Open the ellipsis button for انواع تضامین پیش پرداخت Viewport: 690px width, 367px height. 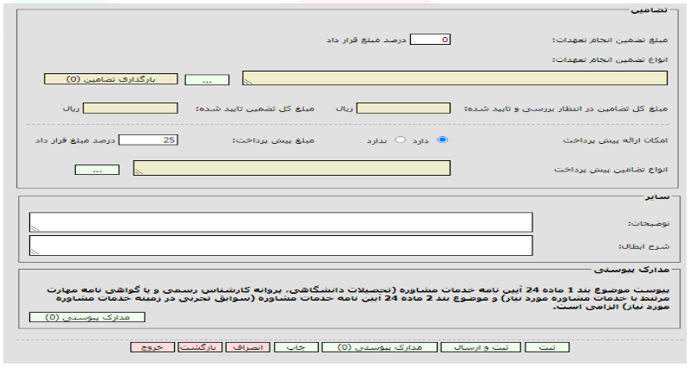[97, 170]
